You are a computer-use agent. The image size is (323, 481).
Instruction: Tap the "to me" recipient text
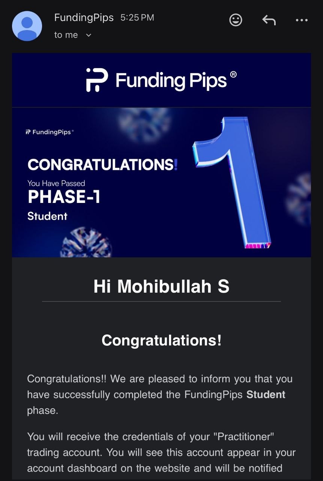tap(66, 35)
